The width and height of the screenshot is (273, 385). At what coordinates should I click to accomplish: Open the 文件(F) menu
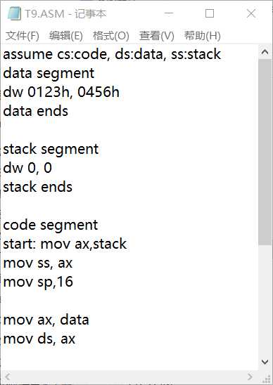[23, 36]
